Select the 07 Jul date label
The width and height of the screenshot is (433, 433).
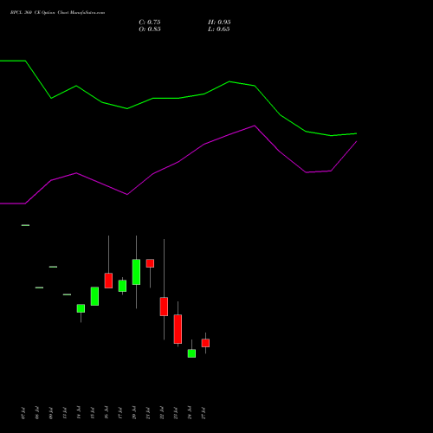[23, 413]
